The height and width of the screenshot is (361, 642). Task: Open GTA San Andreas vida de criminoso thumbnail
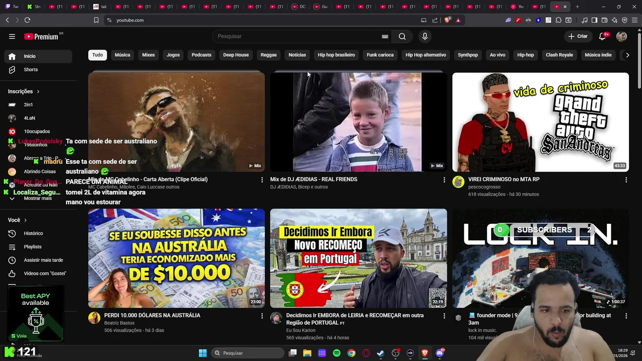[541, 122]
